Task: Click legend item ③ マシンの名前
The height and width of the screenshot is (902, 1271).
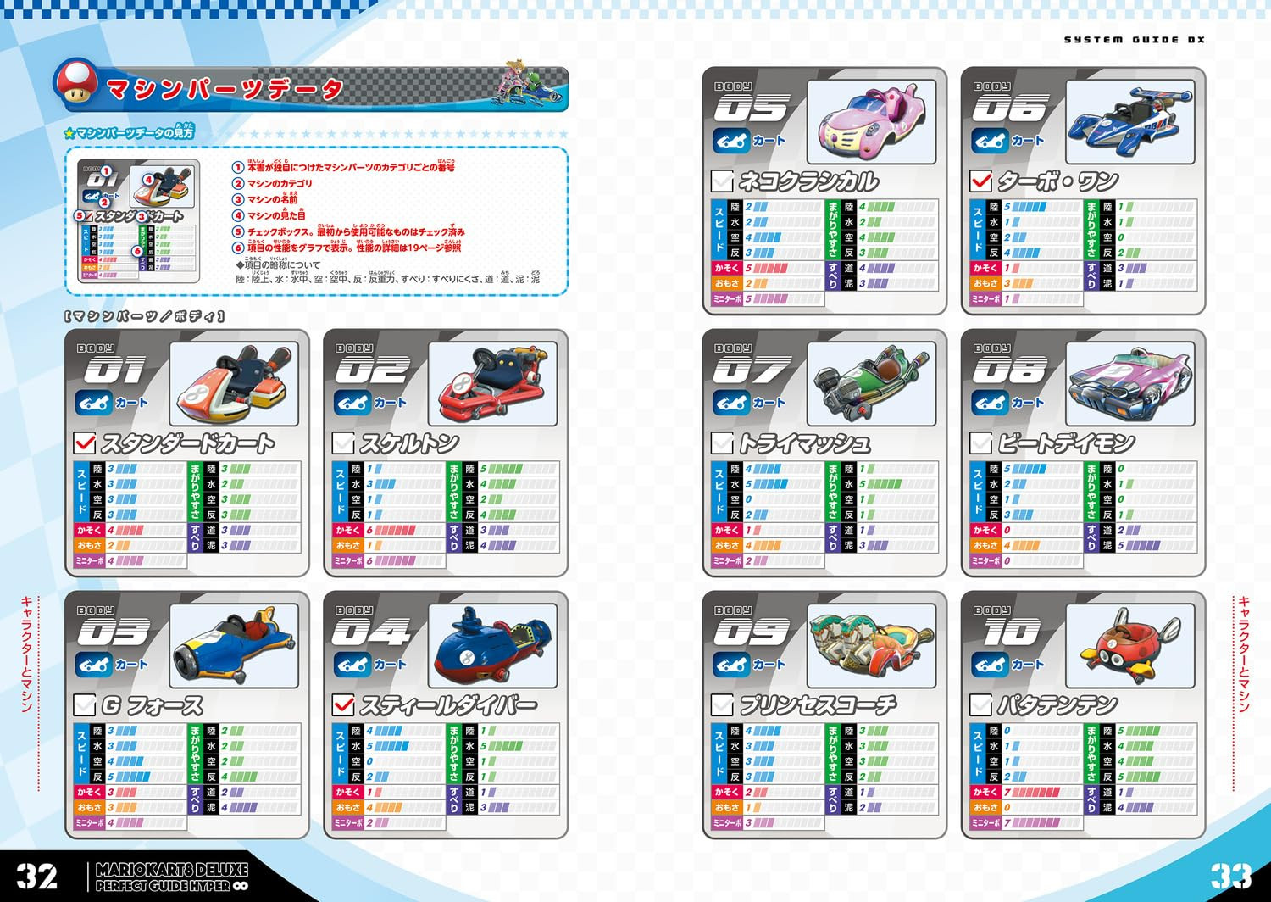Action: pos(265,199)
